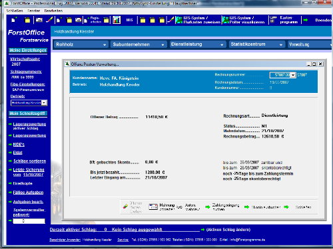Click the Zahlungseingang buchen arrow
The height and width of the screenshot is (249, 333).
(208, 207)
